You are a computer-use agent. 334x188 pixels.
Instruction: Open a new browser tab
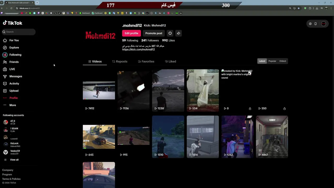pyautogui.click(x=37, y=3)
